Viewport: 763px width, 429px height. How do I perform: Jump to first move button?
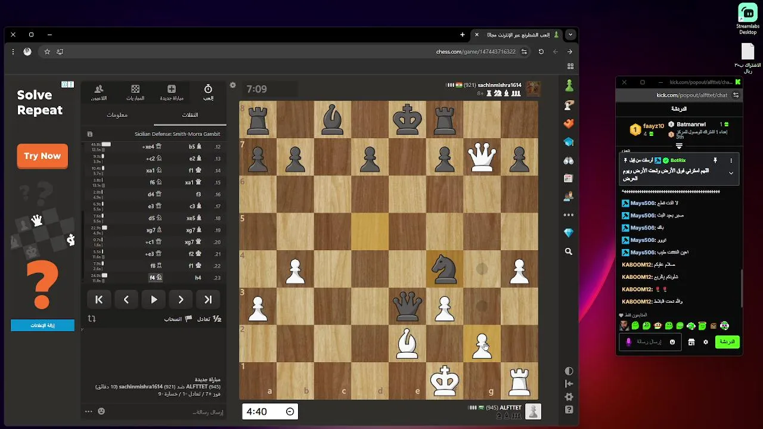[x=99, y=300]
